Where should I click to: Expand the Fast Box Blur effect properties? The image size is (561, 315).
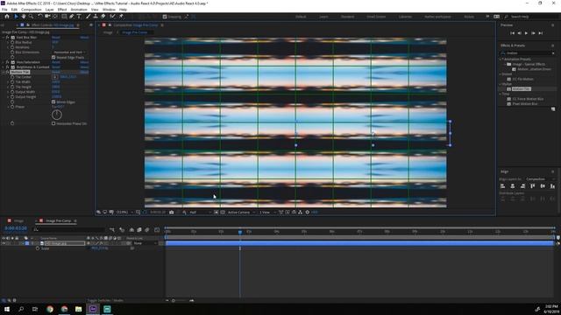pos(4,37)
